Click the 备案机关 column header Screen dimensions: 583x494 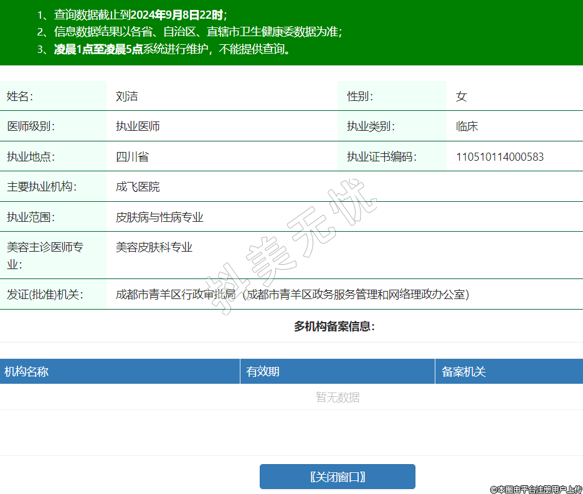(x=463, y=372)
